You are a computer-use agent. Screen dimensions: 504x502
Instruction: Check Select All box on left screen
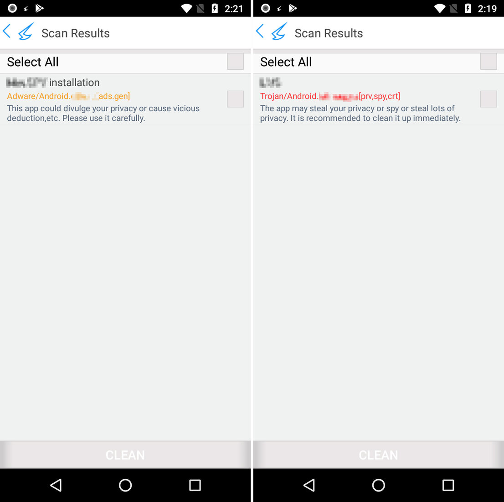[235, 62]
